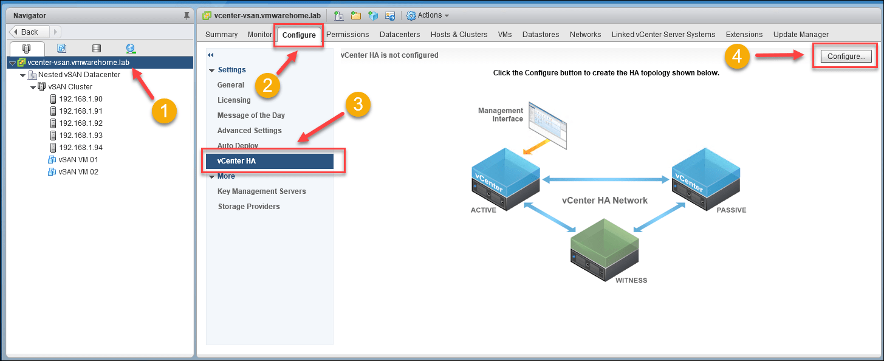Switch to the Summary tab

coord(221,35)
